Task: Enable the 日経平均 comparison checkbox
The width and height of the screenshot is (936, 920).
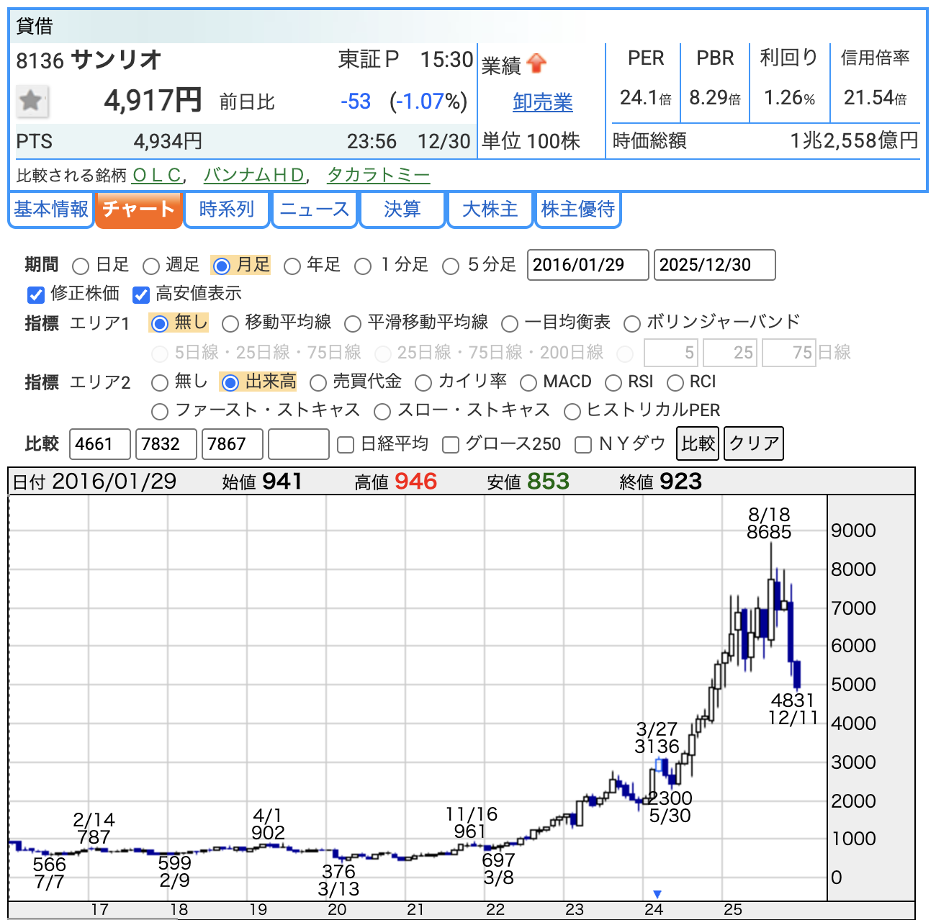Action: (x=346, y=445)
